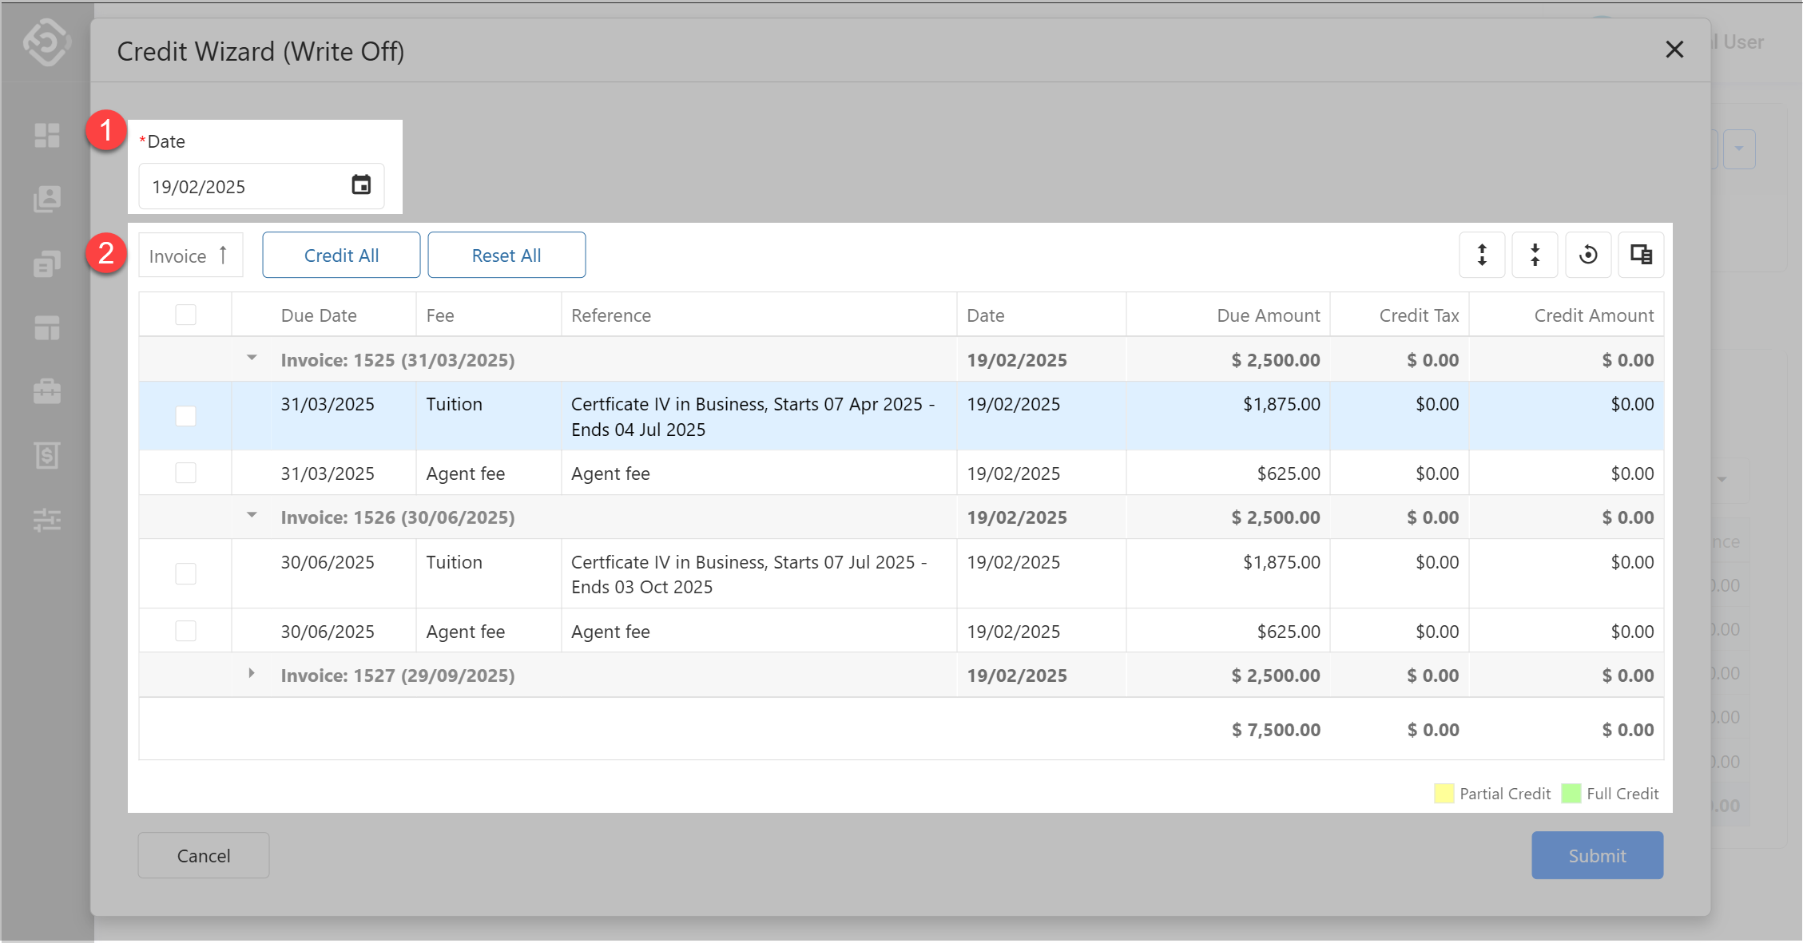Sort by the Due Amount column header
This screenshot has width=1803, height=943.
[x=1268, y=315]
